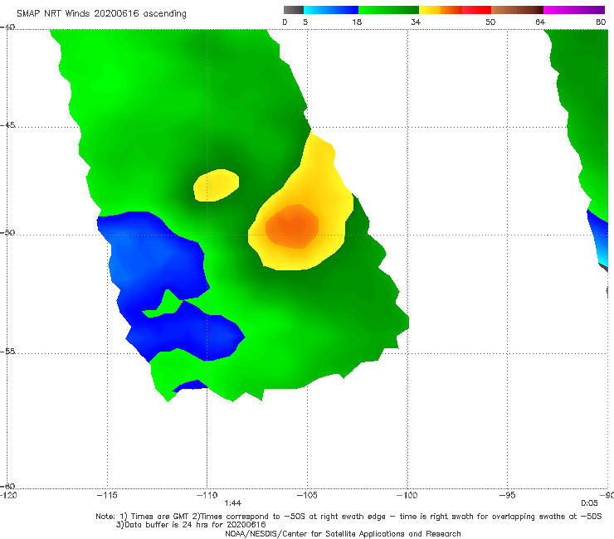Image resolution: width=614 pixels, height=539 pixels.
Task: Click the cyan-to-blue segment of the color bar
Action: coord(331,10)
